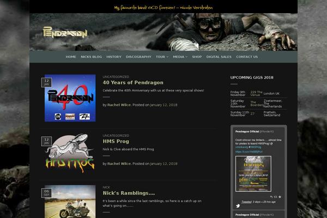Go to the HOME page
Image resolution: width=327 pixels, height=218 pixels.
(x=71, y=57)
